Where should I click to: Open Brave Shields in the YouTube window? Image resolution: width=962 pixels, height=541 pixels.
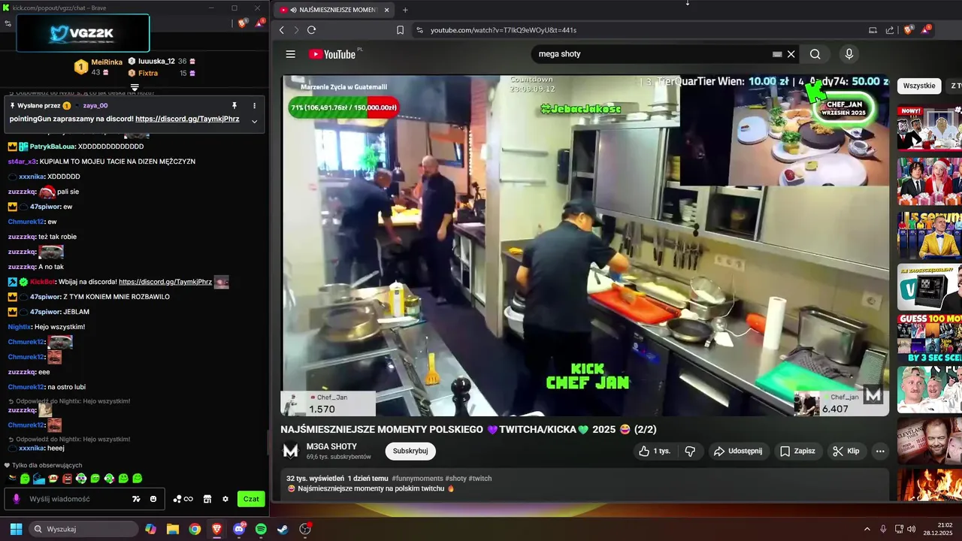pos(909,30)
